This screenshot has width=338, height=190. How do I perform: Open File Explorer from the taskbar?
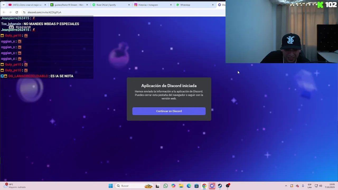click(181, 186)
